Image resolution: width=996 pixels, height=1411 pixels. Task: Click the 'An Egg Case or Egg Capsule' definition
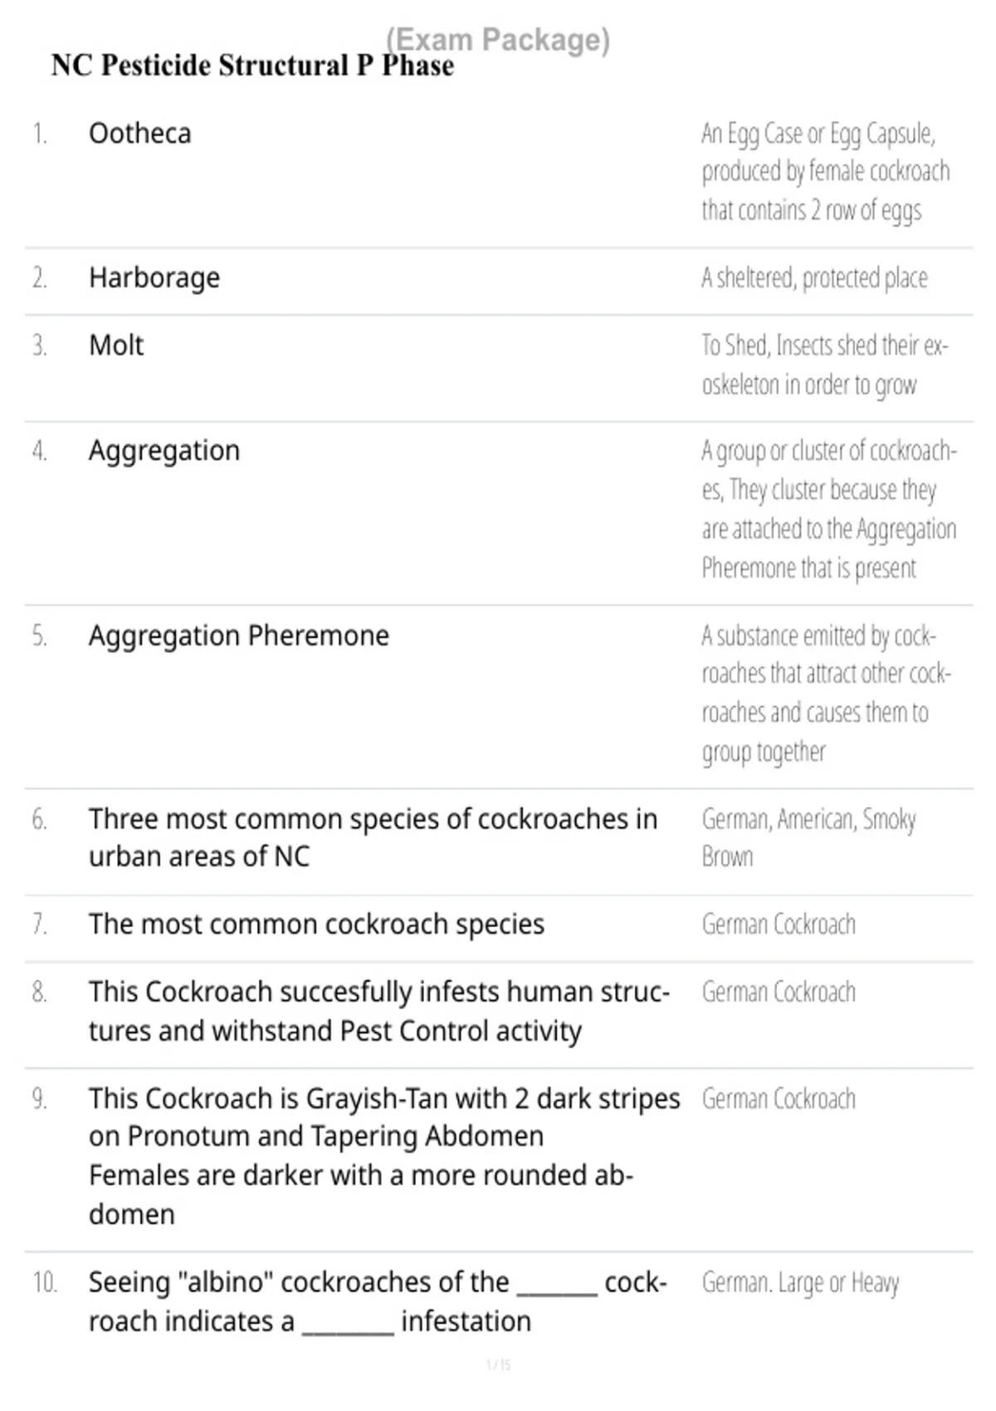826,172
